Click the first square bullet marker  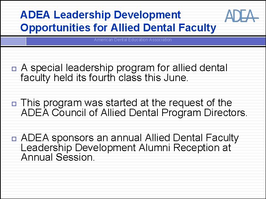(14, 69)
